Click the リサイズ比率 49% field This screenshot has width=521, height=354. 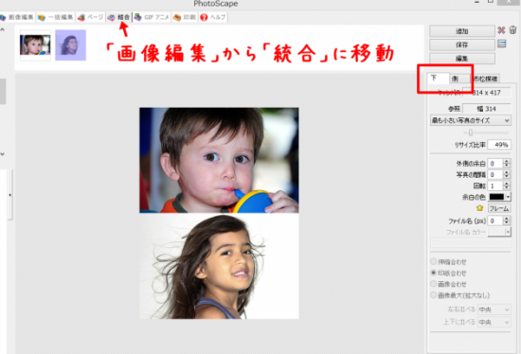point(499,145)
